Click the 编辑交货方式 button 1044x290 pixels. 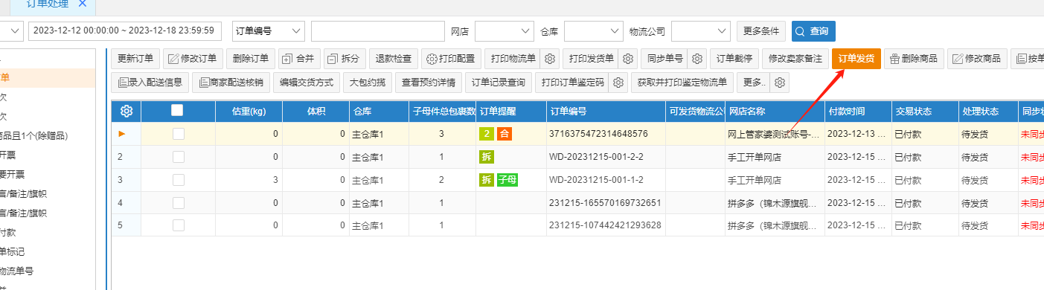(x=306, y=83)
